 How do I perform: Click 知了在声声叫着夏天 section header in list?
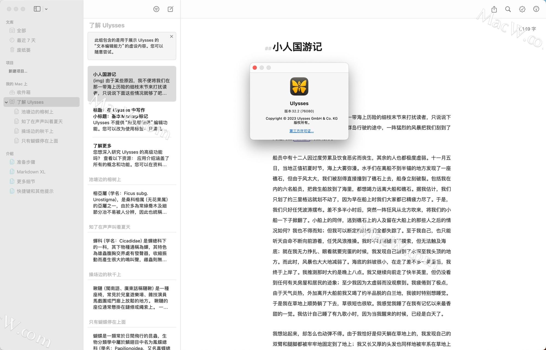109,227
